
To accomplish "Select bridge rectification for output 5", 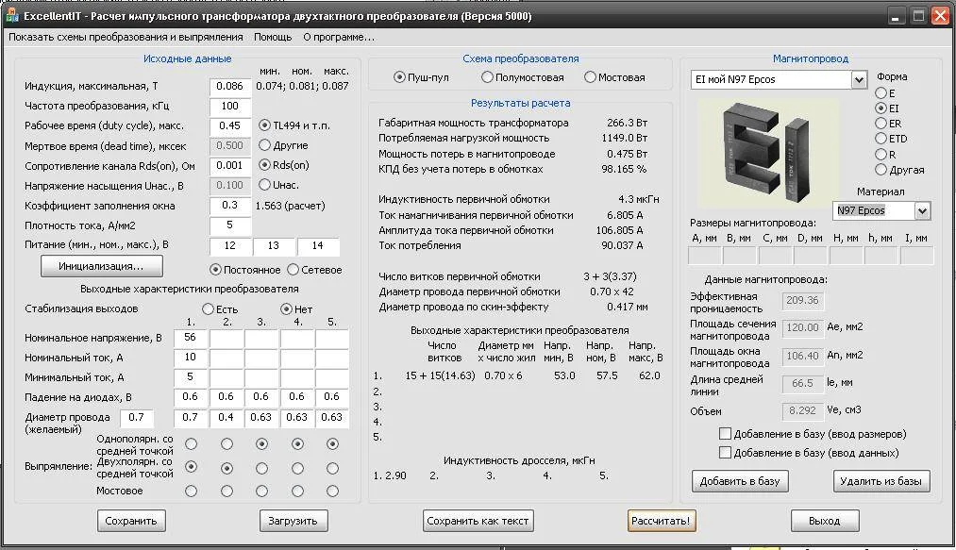I will tap(332, 491).
